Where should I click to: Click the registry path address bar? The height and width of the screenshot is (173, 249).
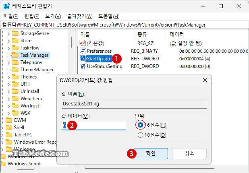tap(124, 25)
